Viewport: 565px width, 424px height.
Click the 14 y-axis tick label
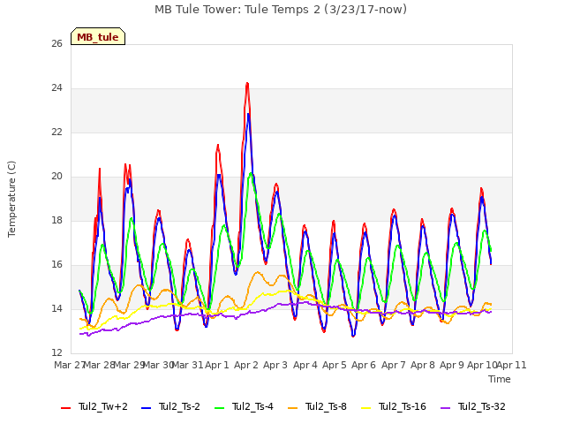tap(56, 309)
